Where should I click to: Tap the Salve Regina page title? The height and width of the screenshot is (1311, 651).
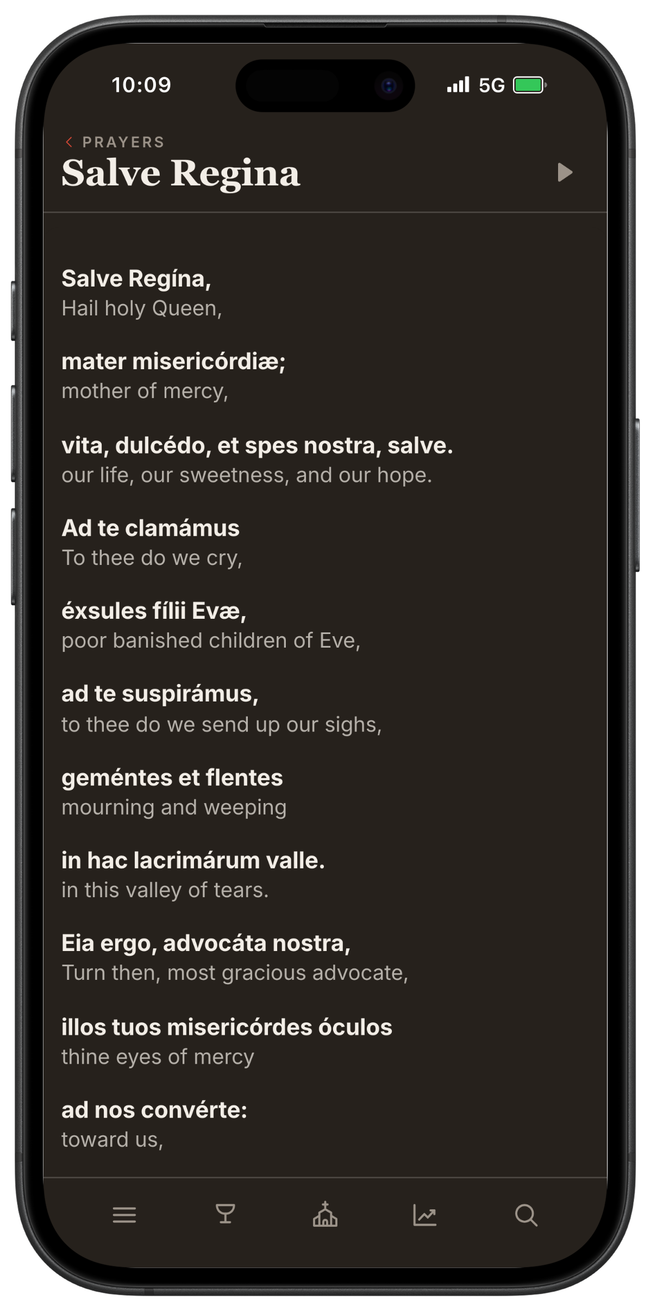click(181, 173)
